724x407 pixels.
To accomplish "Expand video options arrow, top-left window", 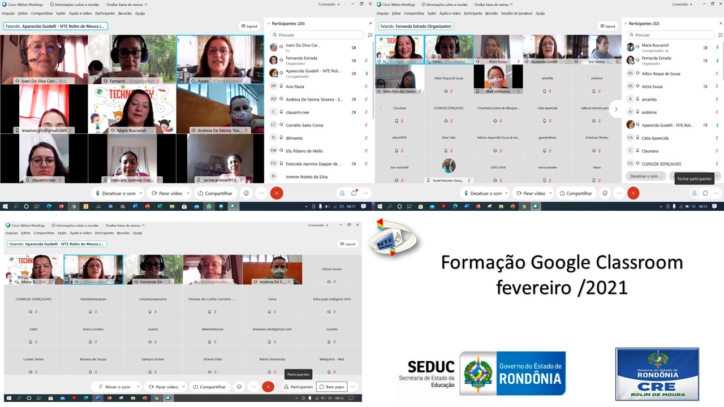I will pyautogui.click(x=187, y=193).
